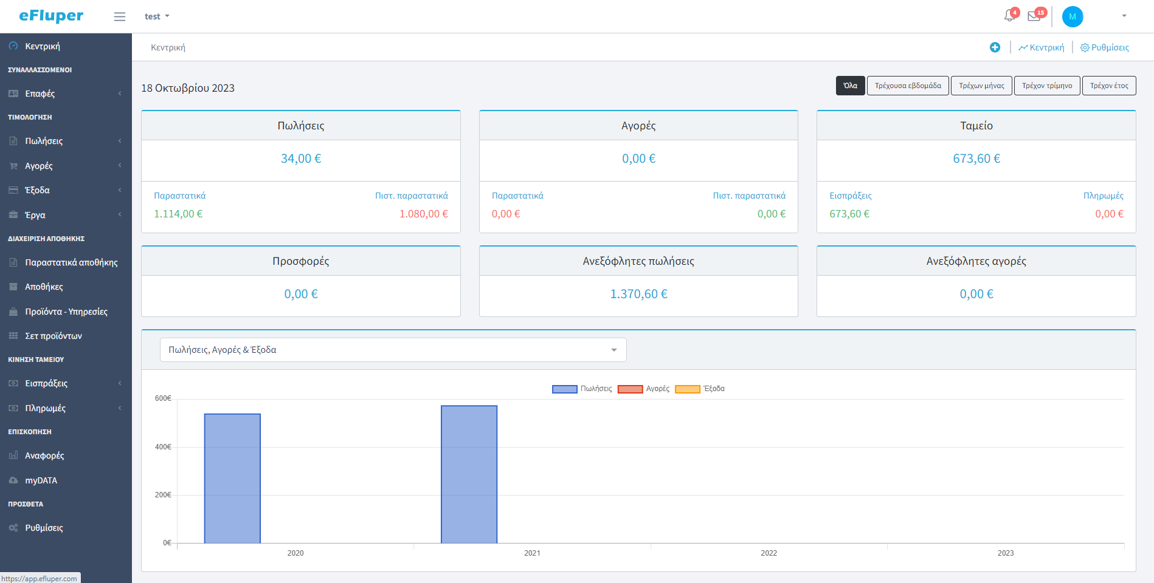Toggle the Αγορές legend item

tap(646, 388)
